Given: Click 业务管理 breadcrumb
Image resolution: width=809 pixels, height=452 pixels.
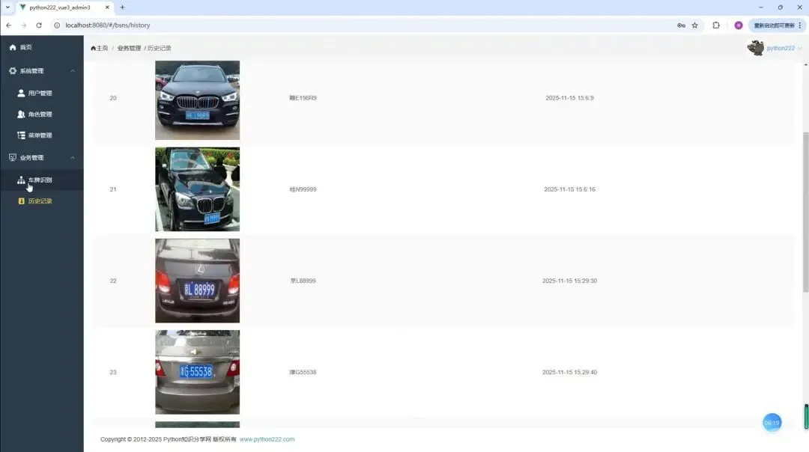Looking at the screenshot, I should tap(129, 48).
